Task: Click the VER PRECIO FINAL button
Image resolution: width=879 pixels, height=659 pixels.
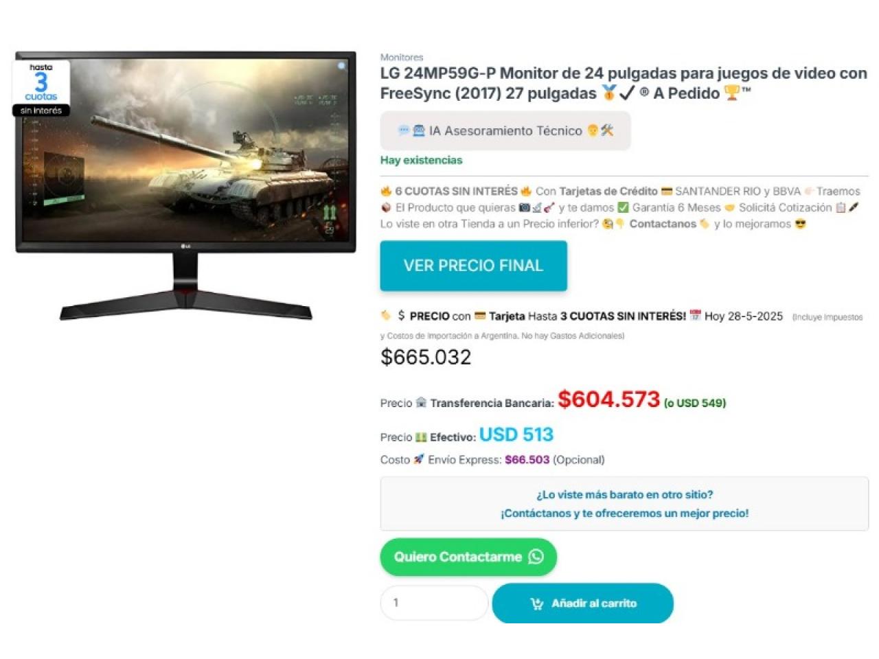Action: (474, 266)
